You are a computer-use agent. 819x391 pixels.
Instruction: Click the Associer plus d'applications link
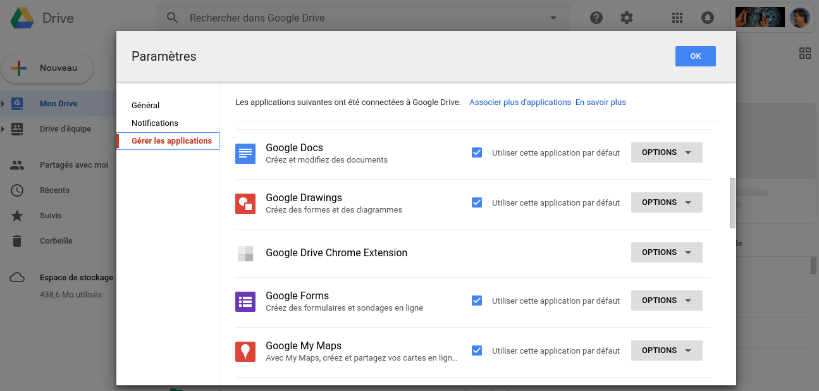pos(520,101)
